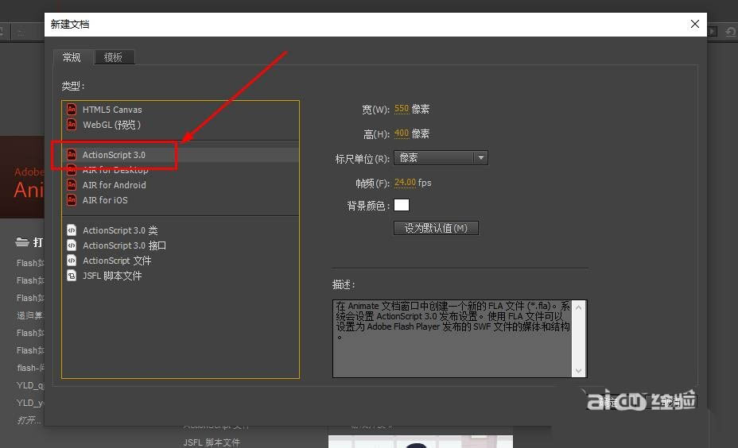The height and width of the screenshot is (448, 738).
Task: Edit the height value 400
Action: (402, 133)
